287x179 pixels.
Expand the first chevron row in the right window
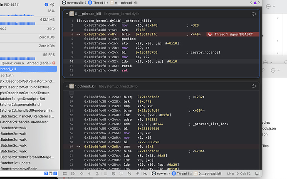tap(278, 18)
